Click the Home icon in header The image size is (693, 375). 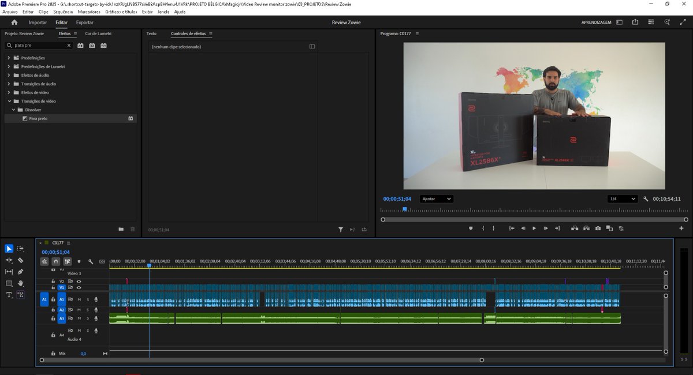pyautogui.click(x=14, y=22)
